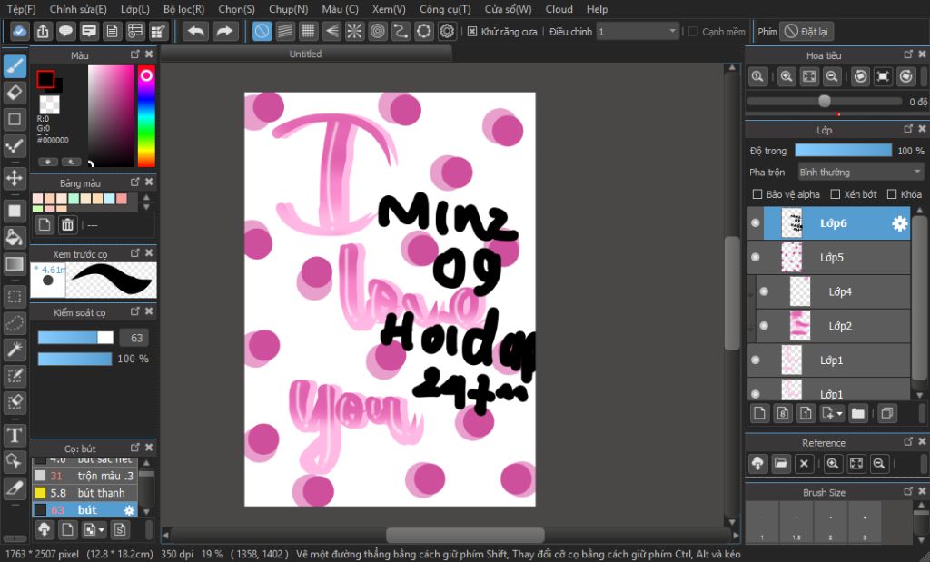Open add-layer type dropdown arrow
Image resolution: width=930 pixels, height=562 pixels.
pyautogui.click(x=839, y=414)
